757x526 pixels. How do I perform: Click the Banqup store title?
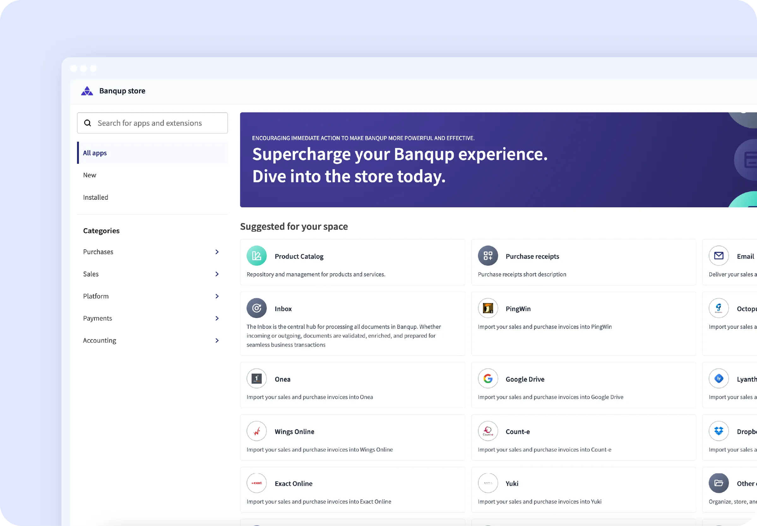pos(122,91)
